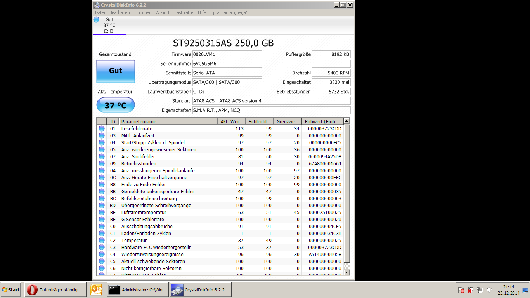The height and width of the screenshot is (298, 530).
Task: Click status icon for G-Sensor-Fehlerrate row
Action: 102,219
